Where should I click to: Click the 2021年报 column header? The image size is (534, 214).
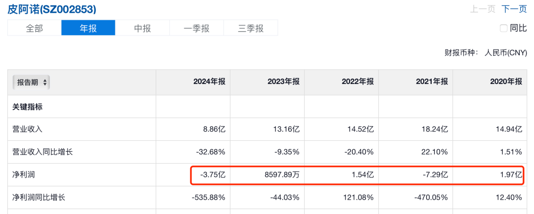pyautogui.click(x=432, y=82)
